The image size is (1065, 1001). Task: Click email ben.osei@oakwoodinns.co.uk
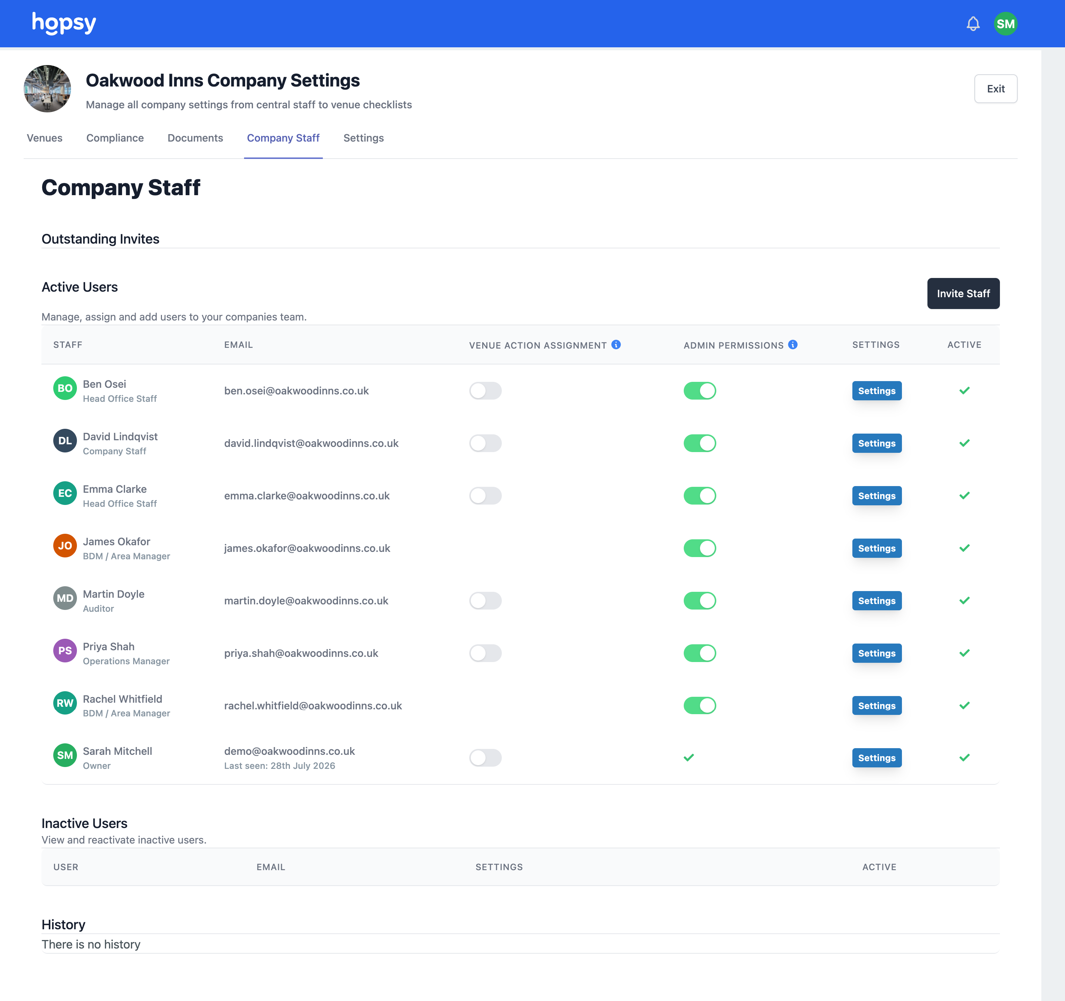(296, 391)
